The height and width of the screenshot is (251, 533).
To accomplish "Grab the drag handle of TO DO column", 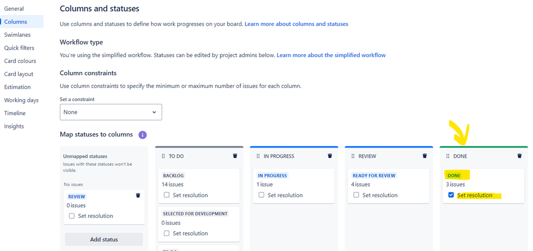I will (x=163, y=156).
